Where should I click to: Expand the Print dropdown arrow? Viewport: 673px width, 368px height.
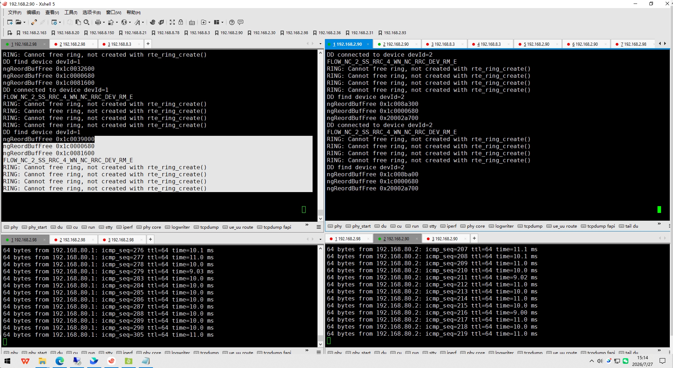pyautogui.click(x=104, y=22)
